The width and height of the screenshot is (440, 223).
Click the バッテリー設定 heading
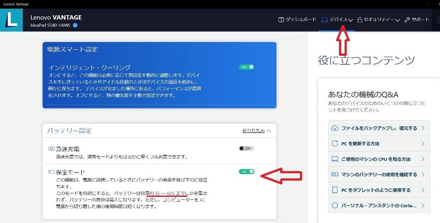pos(69,130)
